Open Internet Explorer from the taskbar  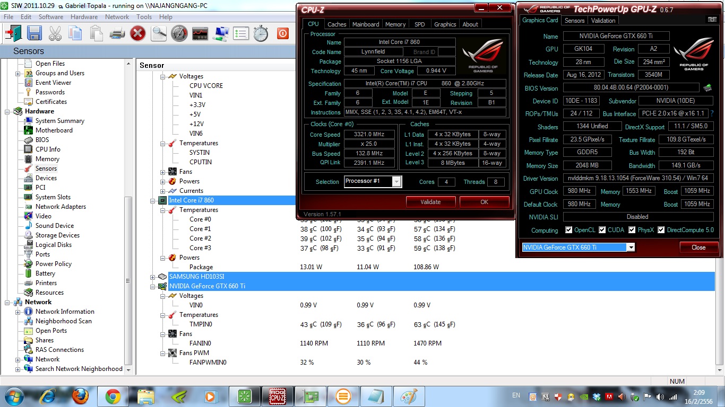47,396
